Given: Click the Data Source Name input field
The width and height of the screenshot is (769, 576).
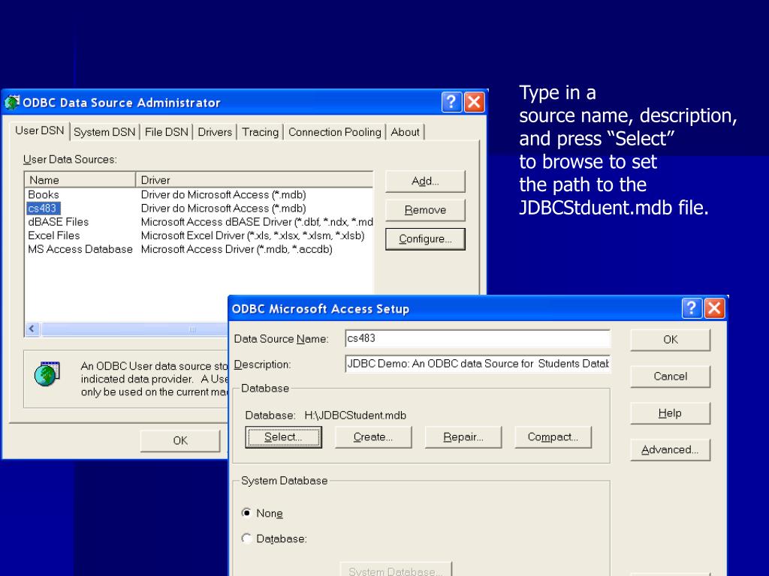Looking at the screenshot, I should [x=478, y=338].
